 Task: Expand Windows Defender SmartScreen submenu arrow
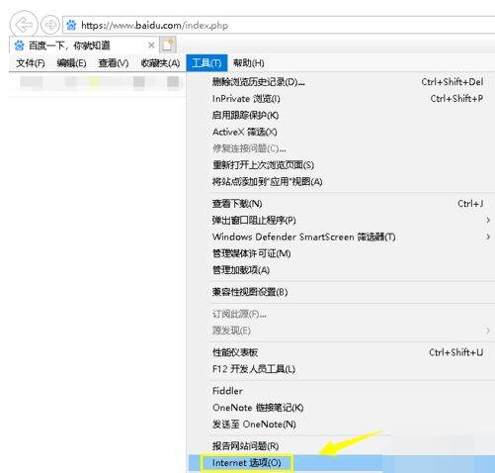point(488,236)
